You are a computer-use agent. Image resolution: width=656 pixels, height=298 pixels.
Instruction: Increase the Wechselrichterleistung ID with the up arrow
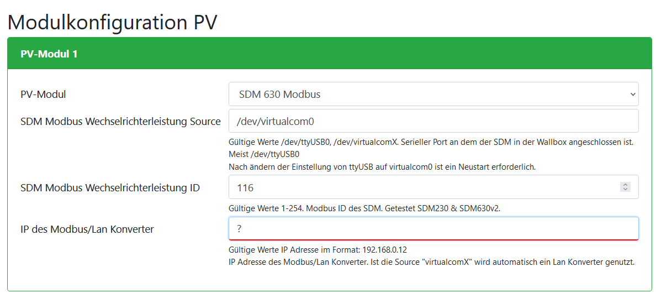tap(625, 185)
